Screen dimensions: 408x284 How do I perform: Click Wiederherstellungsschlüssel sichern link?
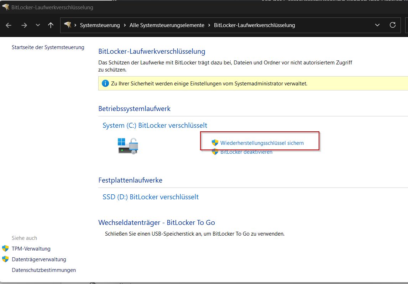click(262, 143)
